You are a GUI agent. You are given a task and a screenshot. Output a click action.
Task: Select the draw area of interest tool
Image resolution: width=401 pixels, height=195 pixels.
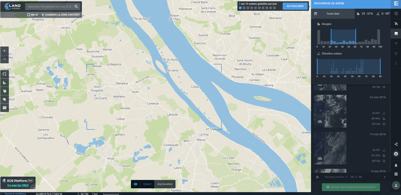pyautogui.click(x=4, y=74)
